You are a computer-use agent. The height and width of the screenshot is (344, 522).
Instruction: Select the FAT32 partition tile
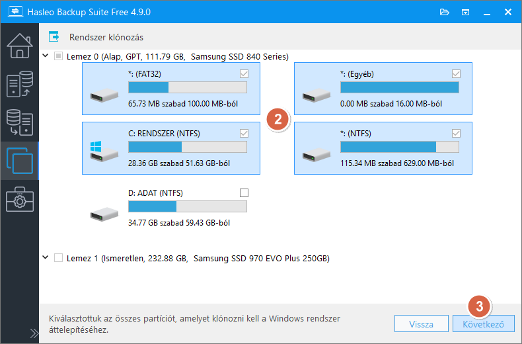coord(171,89)
